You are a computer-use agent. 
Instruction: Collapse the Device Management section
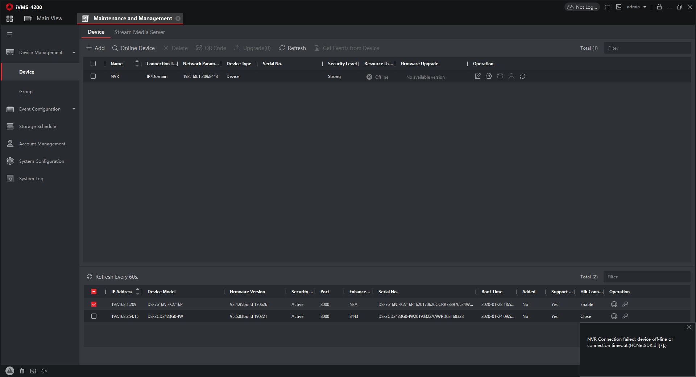[x=74, y=53]
